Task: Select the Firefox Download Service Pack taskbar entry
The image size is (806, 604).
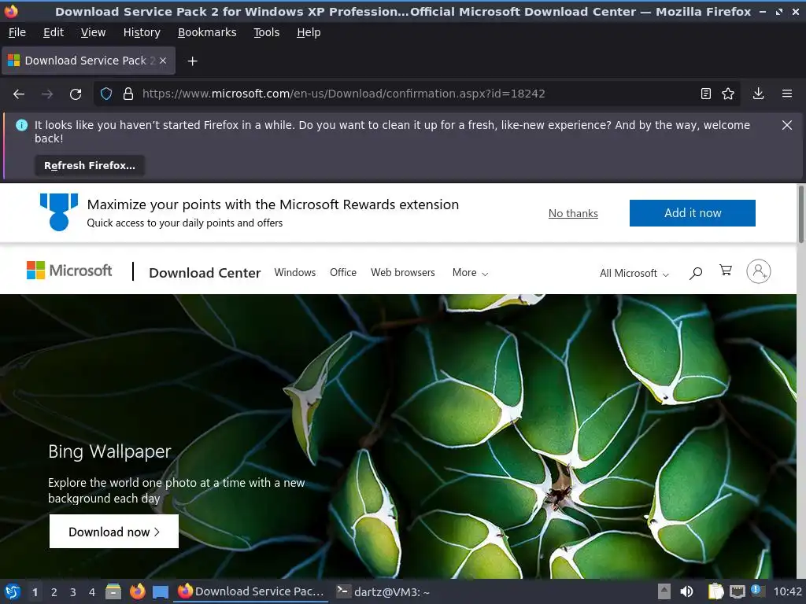Action: tap(251, 591)
